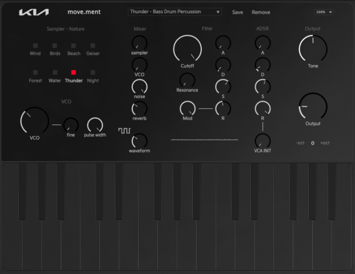
Task: Enable the Wind nature sample
Action: point(35,46)
